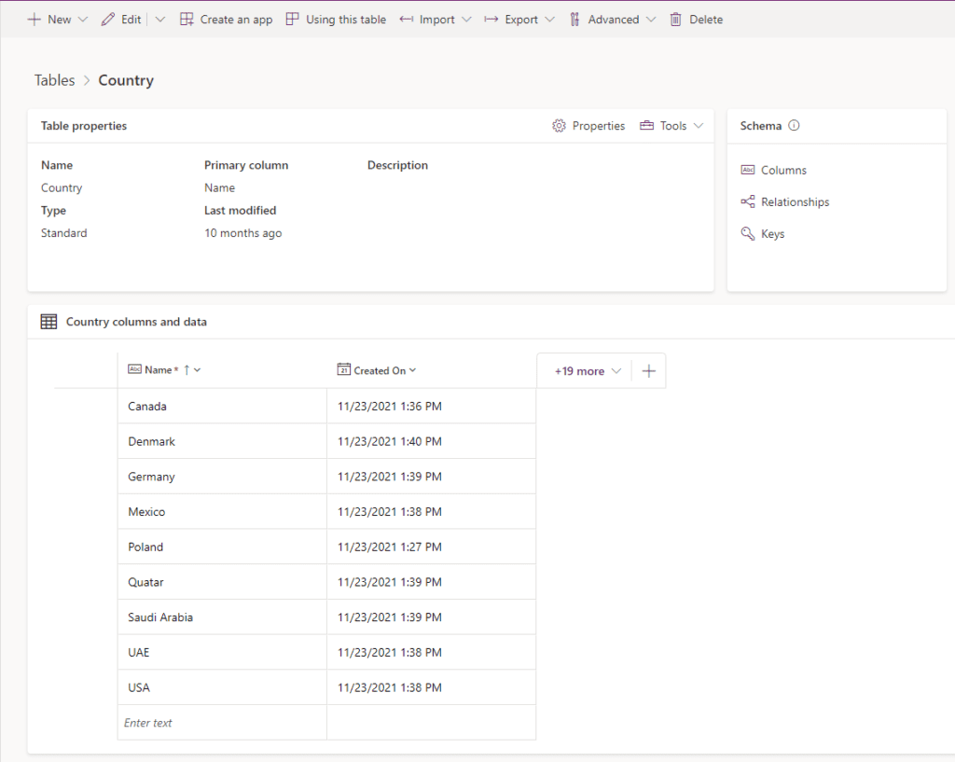
Task: Open Properties via the gear icon
Action: point(560,126)
